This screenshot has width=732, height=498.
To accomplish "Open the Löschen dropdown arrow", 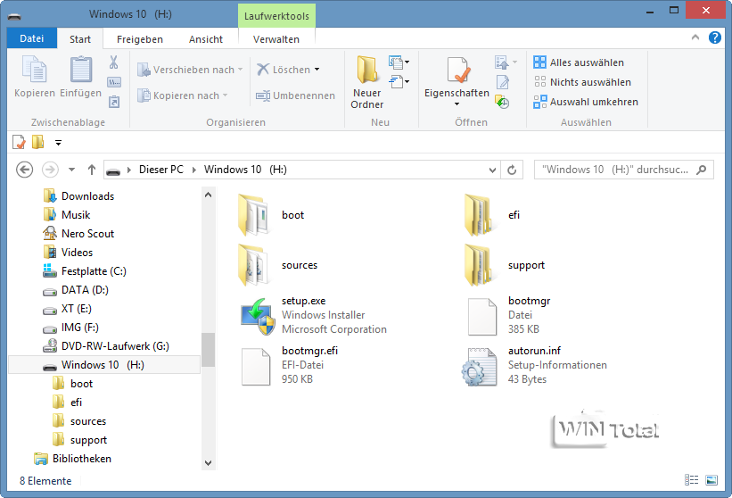I will (x=317, y=70).
